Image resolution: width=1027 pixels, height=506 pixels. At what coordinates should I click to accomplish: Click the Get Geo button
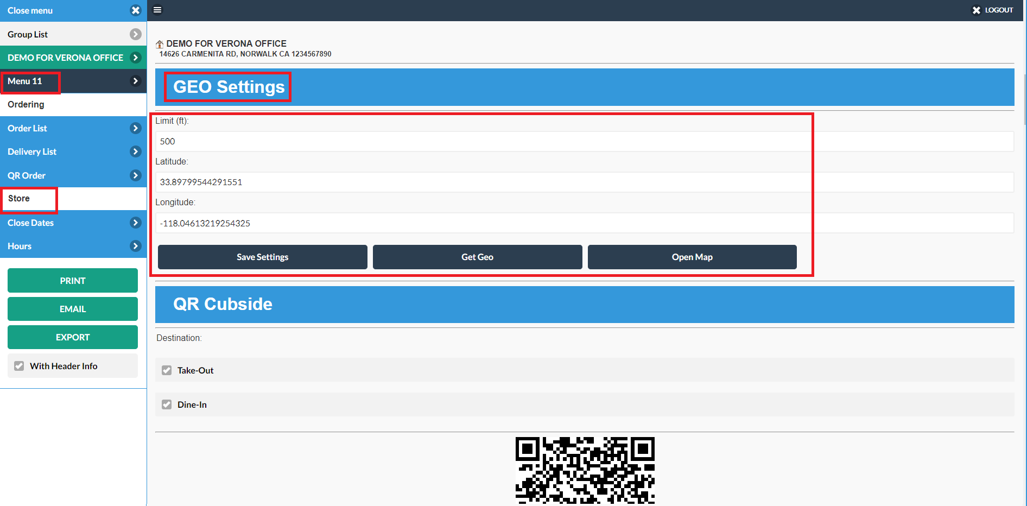tap(478, 257)
